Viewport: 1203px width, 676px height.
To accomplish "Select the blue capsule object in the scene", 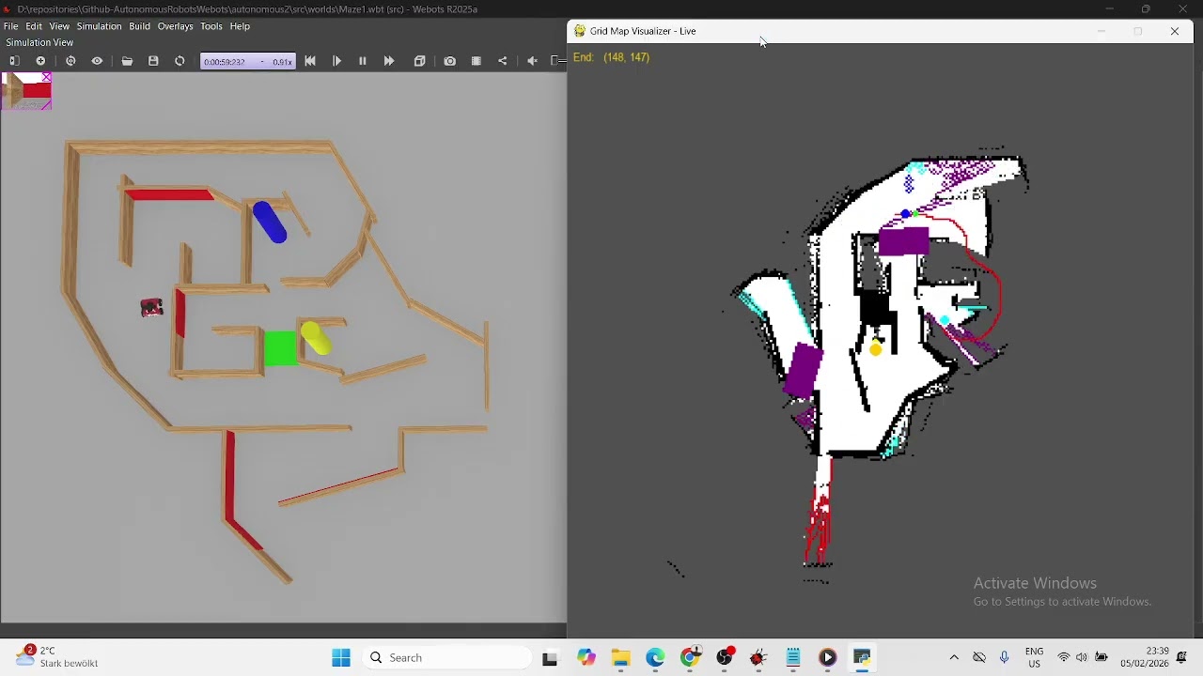I will point(270,223).
